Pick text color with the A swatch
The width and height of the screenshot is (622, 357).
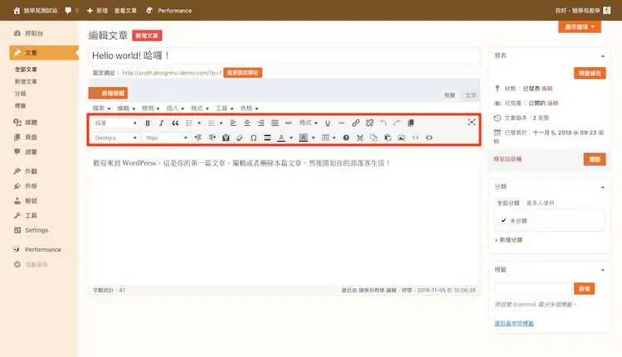click(281, 137)
